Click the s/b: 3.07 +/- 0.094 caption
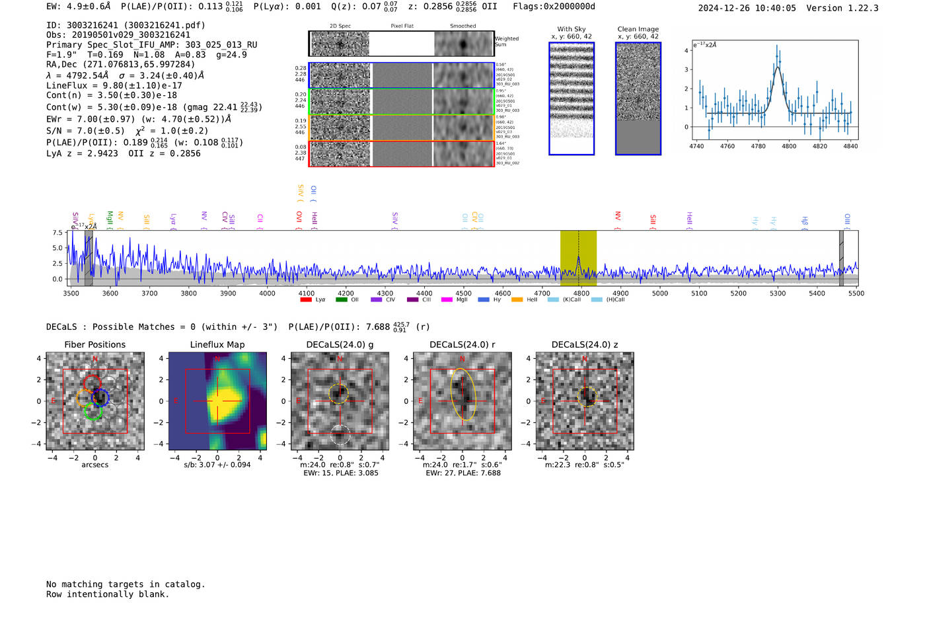The width and height of the screenshot is (925, 630). (x=217, y=465)
